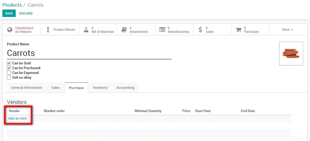Click the Purchases shopping cart icon
The height and width of the screenshot is (141, 310).
pos(239,30)
